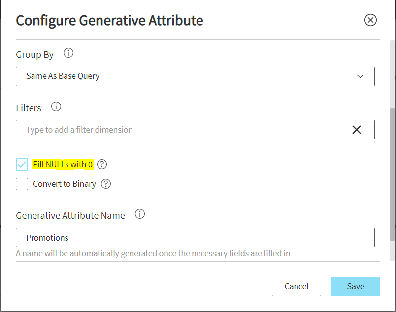Viewport: 396px width, 312px height.
Task: Click the auto-generated name hint text
Action: 153,253
